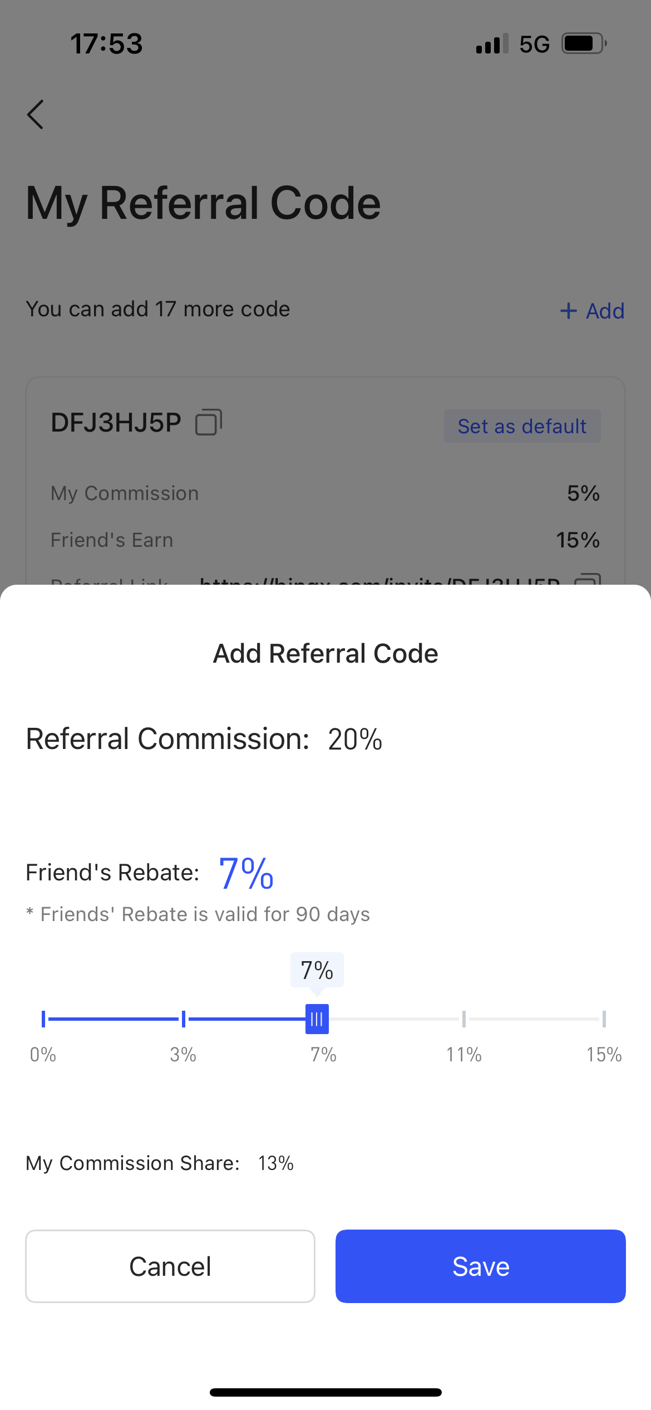Set rebate slider to the 11% tick
Screen dimensions: 651x1410
[x=464, y=1019]
